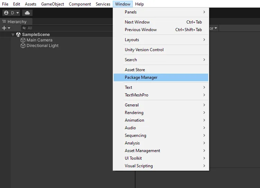Screen dimensions: 260x188
Task: Expand the Text submenu
Action: pyautogui.click(x=161, y=87)
